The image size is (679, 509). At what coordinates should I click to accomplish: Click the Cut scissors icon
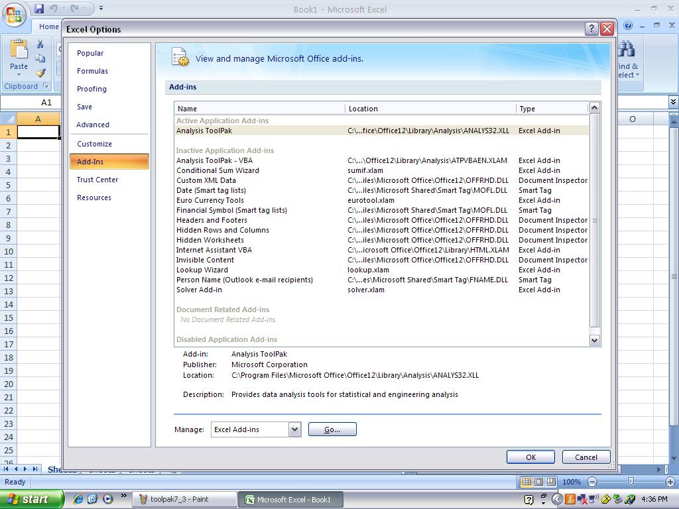40,44
